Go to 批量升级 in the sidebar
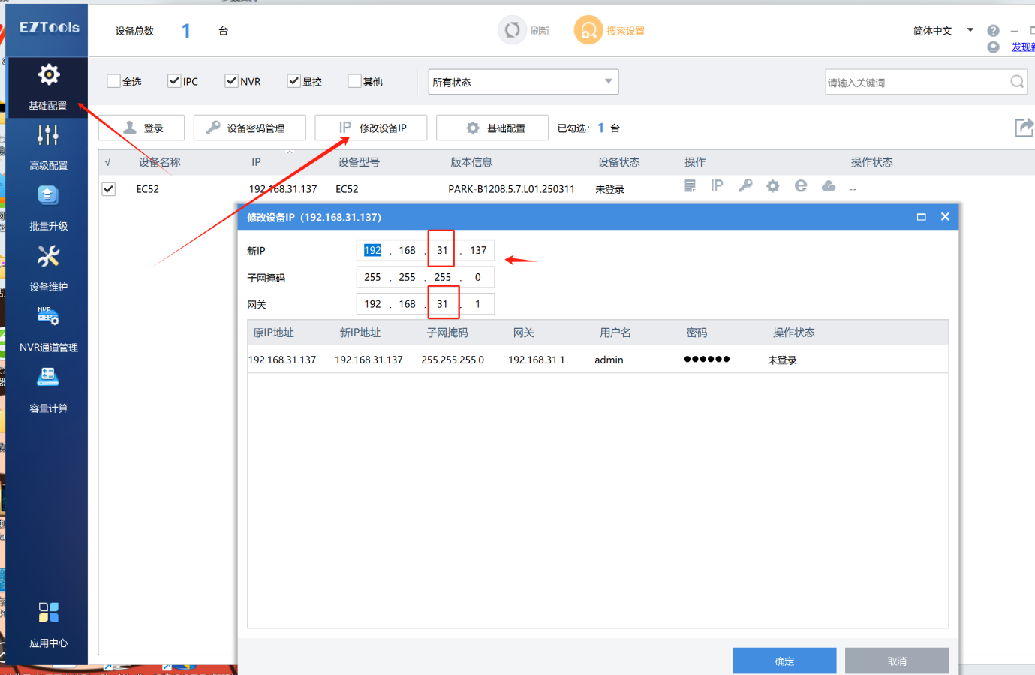The width and height of the screenshot is (1035, 675). point(48,208)
